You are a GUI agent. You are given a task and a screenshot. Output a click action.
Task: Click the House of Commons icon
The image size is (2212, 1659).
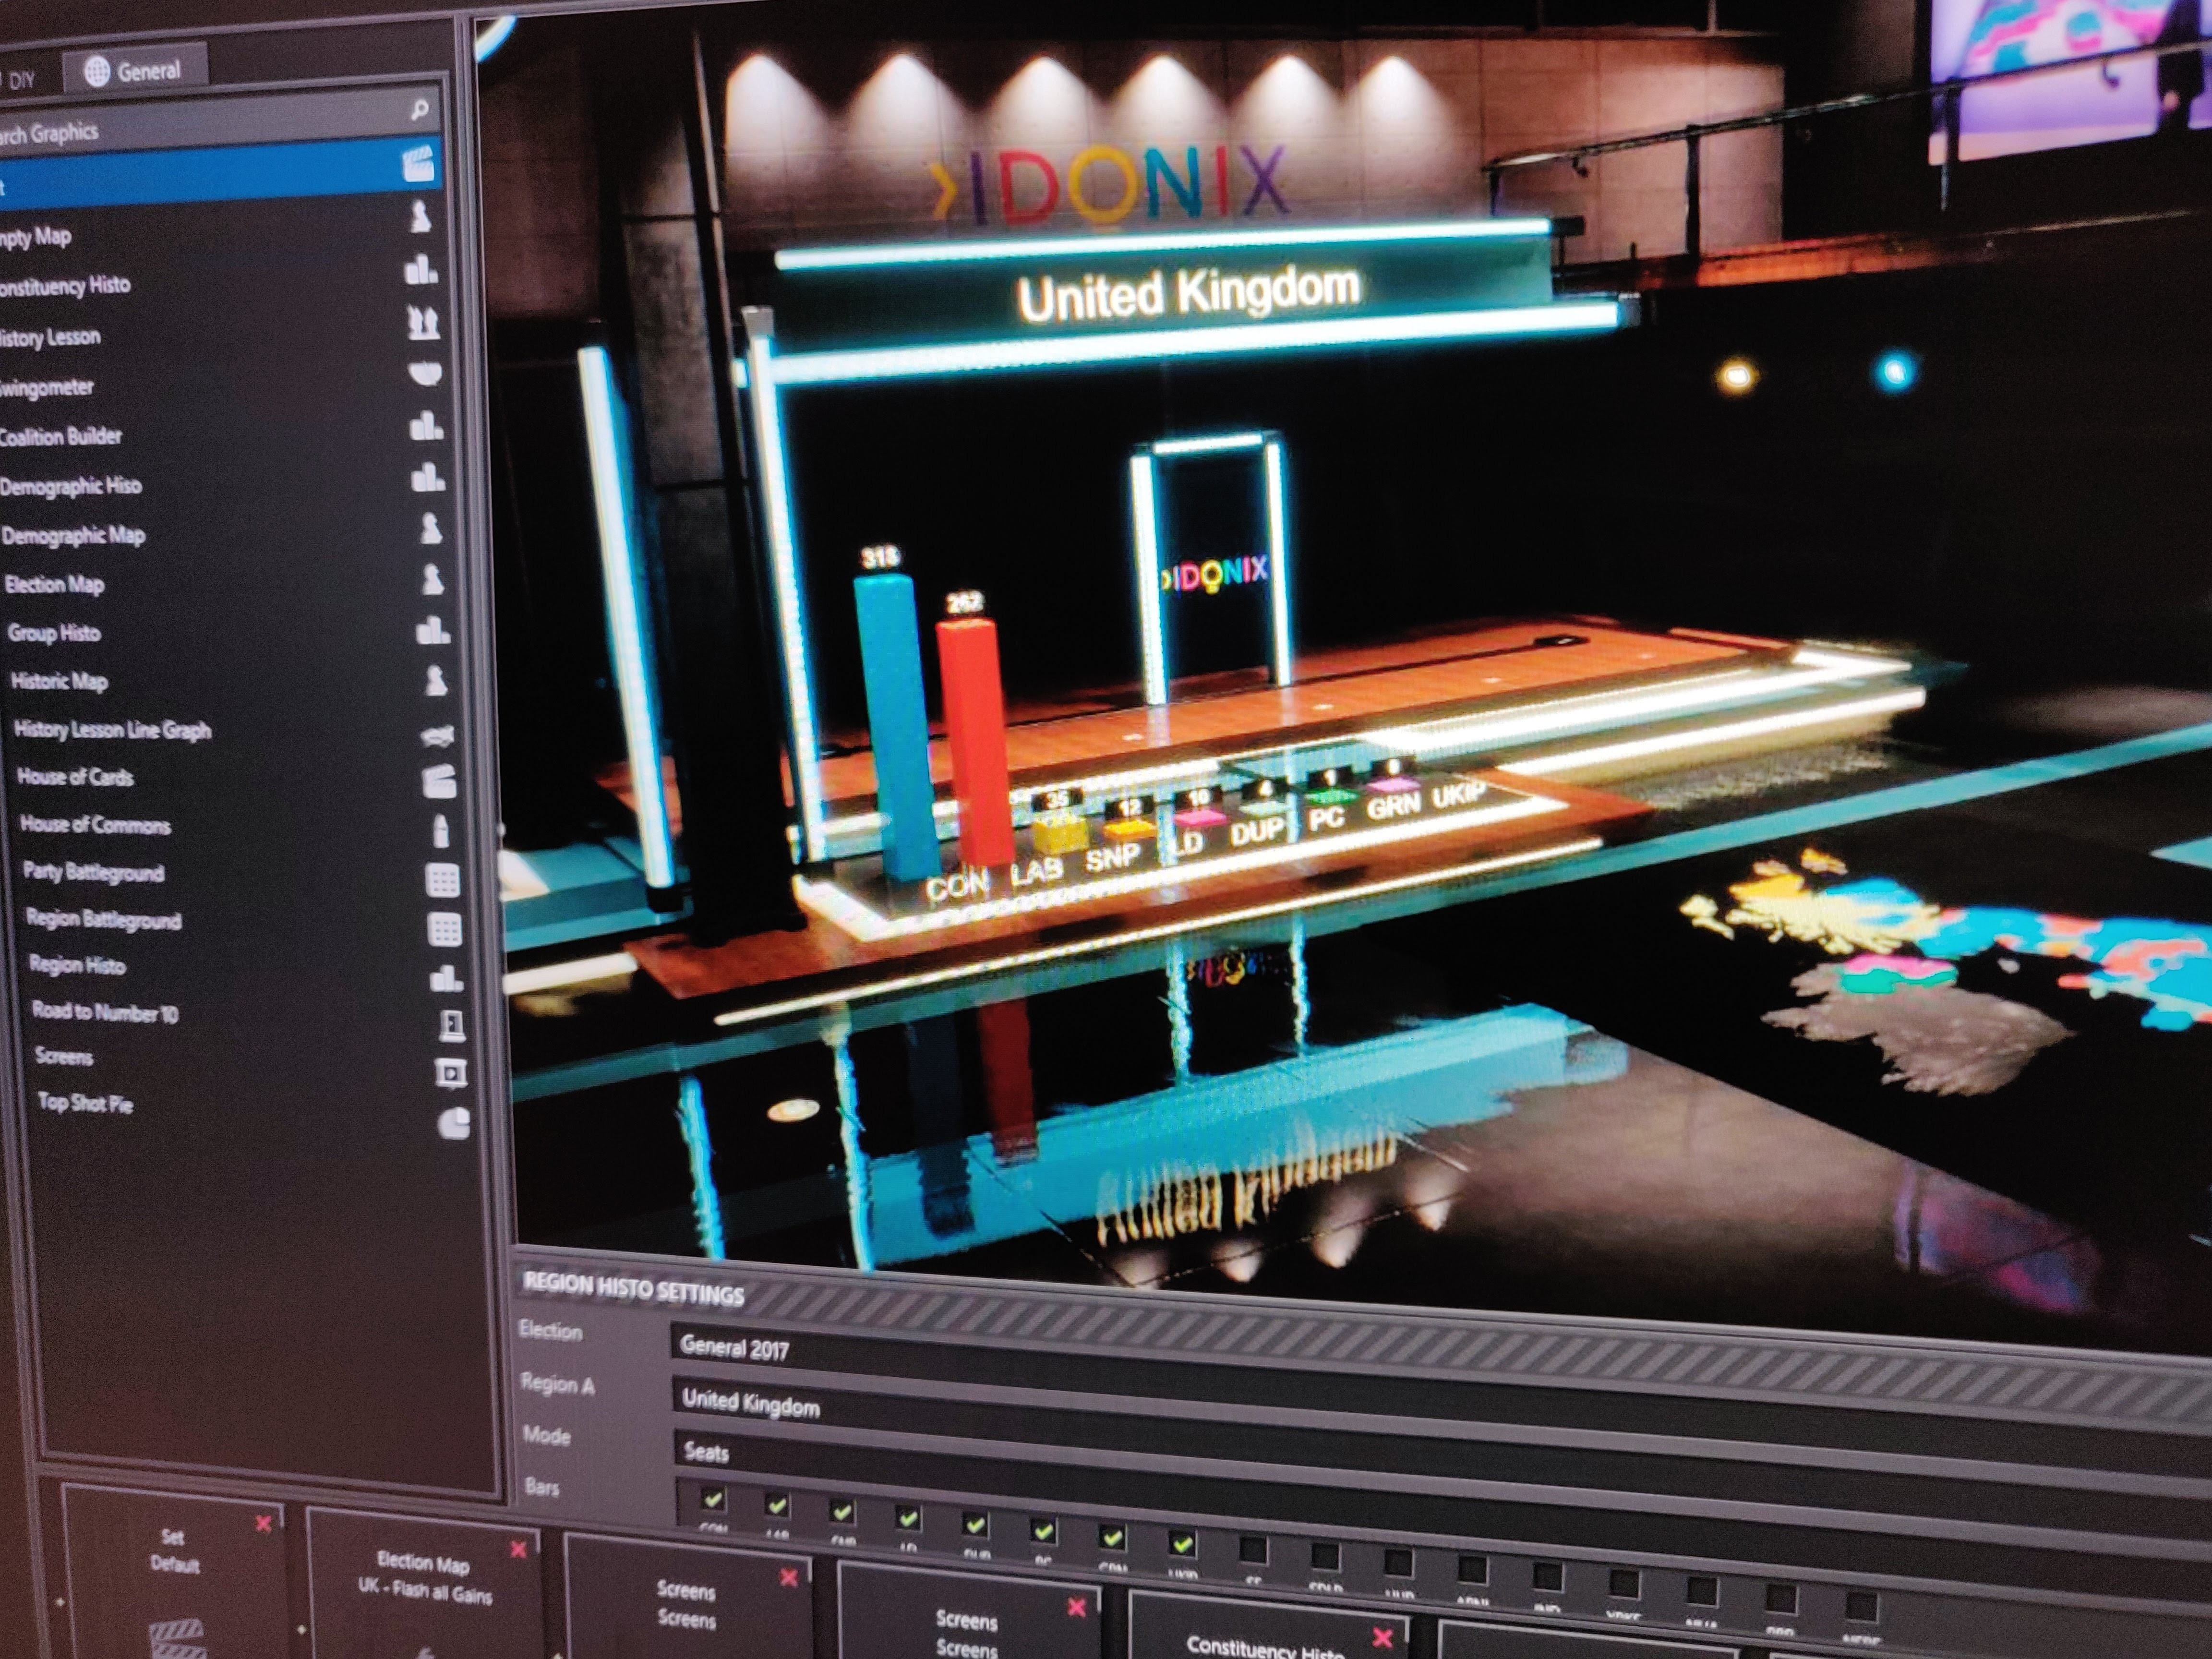[441, 830]
